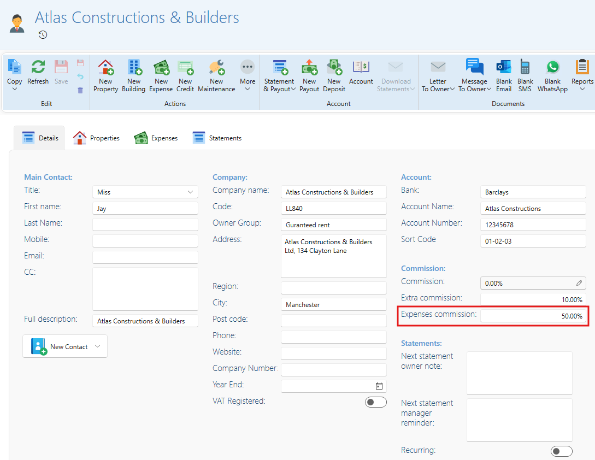Click Download Statements button
Viewport: 595px width, 460px height.
(x=396, y=76)
